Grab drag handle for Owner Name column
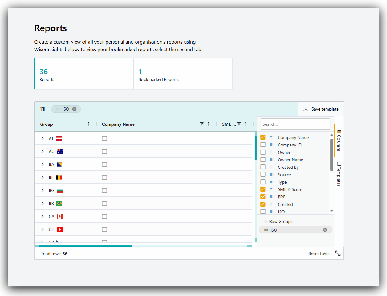 (x=272, y=159)
